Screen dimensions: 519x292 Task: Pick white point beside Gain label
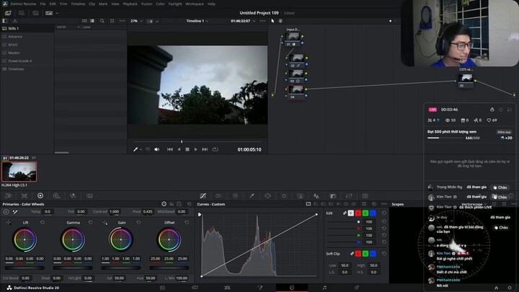point(105,223)
